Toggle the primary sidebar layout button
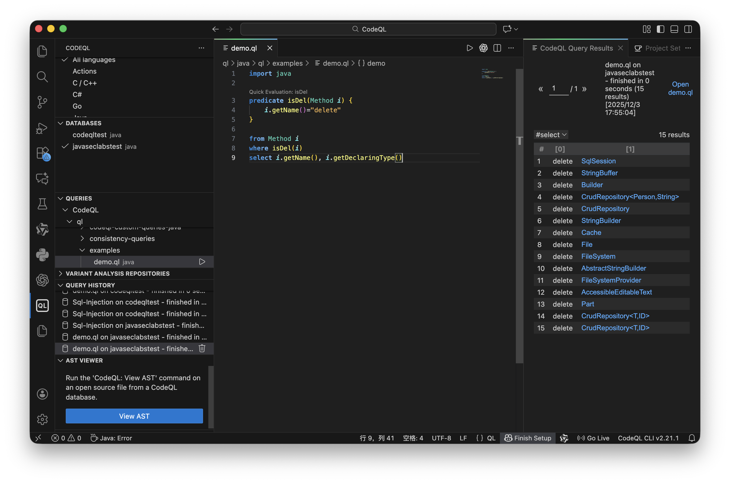The image size is (730, 483). coord(660,29)
